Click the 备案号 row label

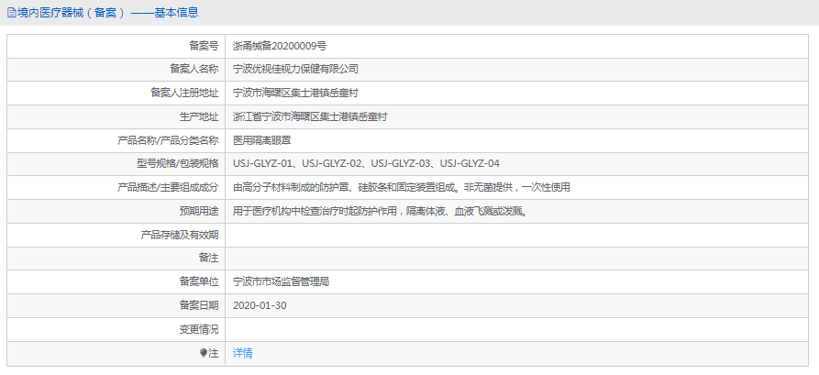(x=204, y=45)
